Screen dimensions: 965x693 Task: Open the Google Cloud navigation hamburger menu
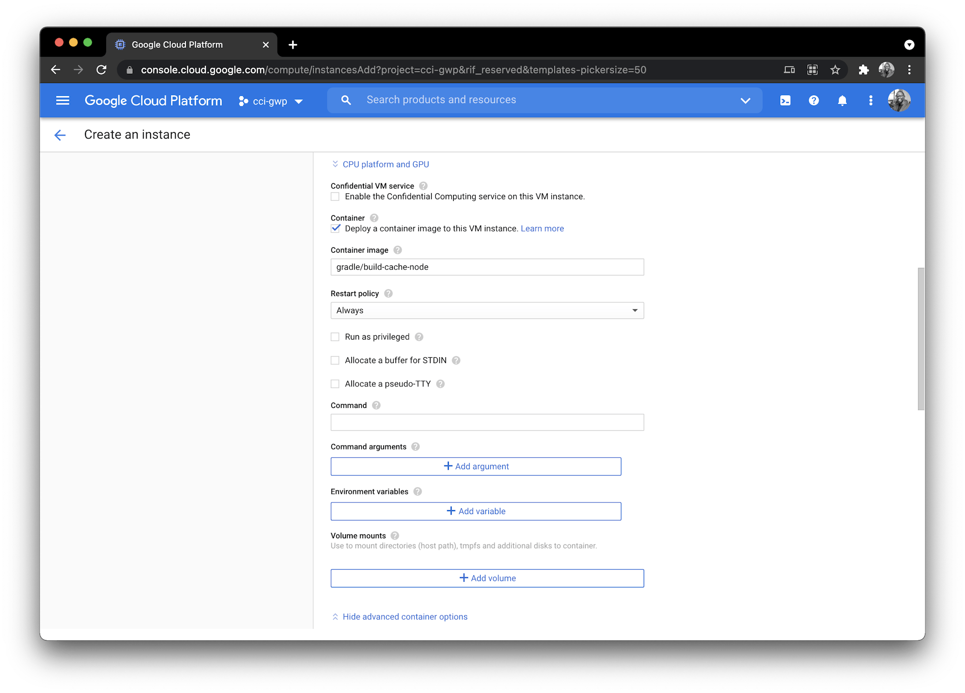click(x=63, y=101)
